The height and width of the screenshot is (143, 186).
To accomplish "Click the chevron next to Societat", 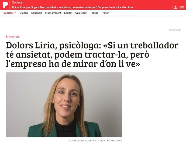I will pos(15,13).
